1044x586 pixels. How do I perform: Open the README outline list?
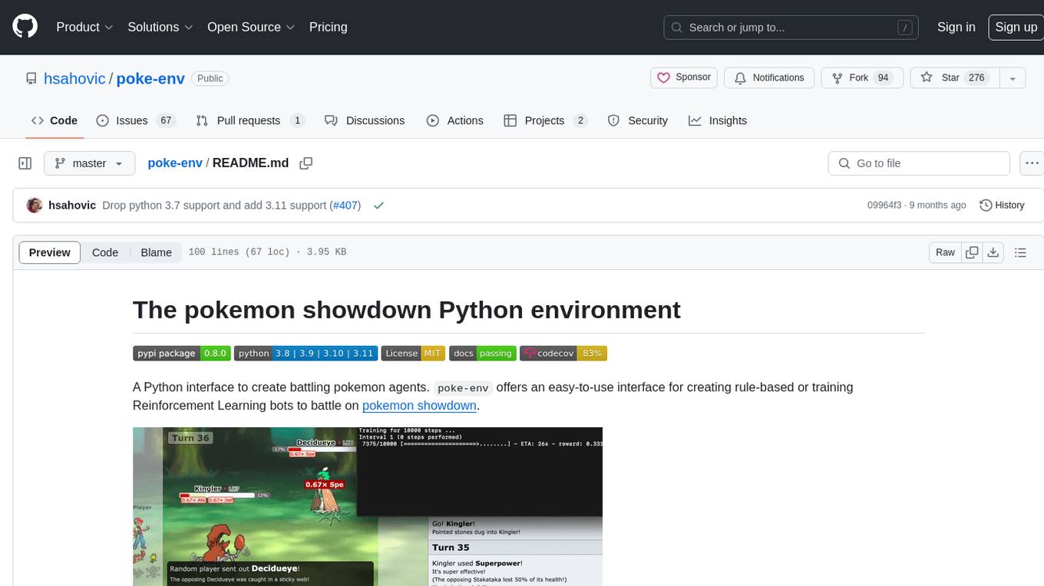1020,252
